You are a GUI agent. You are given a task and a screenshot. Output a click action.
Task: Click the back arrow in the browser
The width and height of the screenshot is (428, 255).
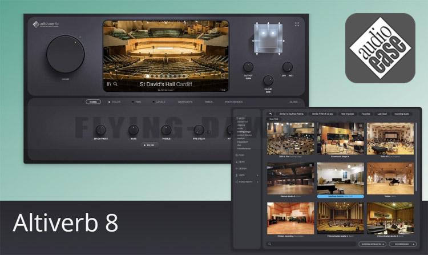pyautogui.click(x=270, y=114)
